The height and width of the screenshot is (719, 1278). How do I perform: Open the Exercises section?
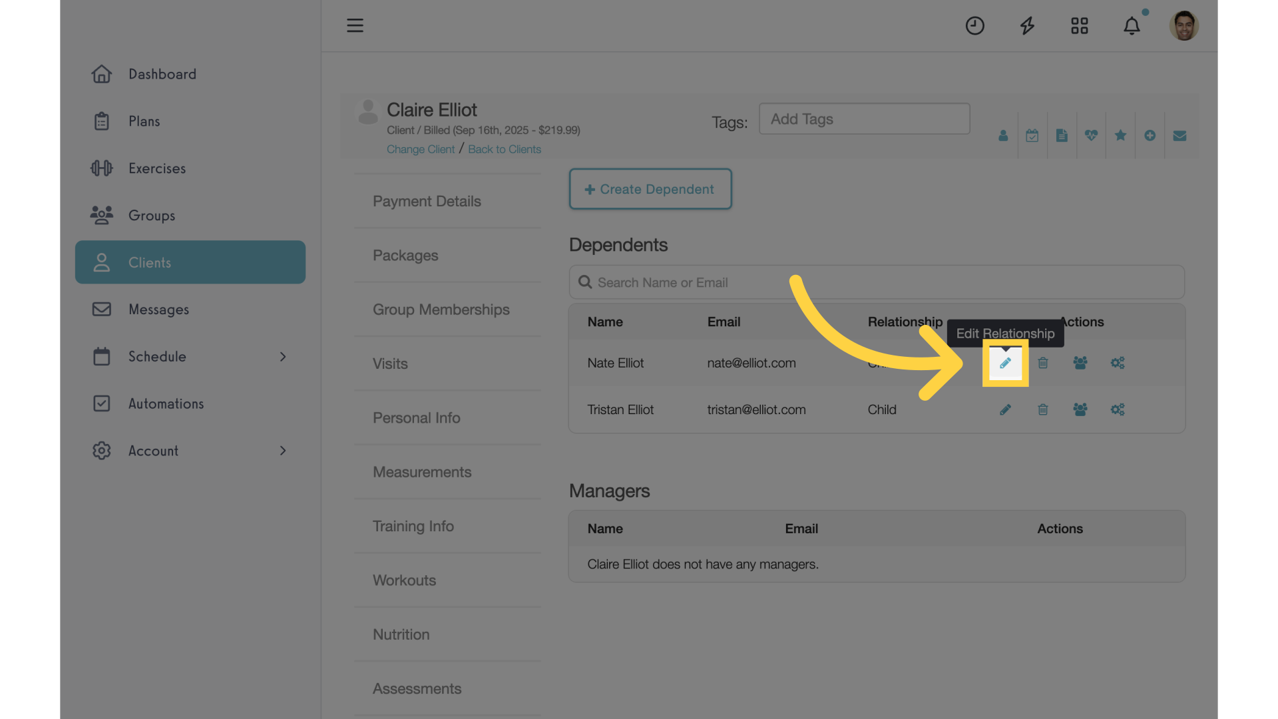click(x=157, y=168)
